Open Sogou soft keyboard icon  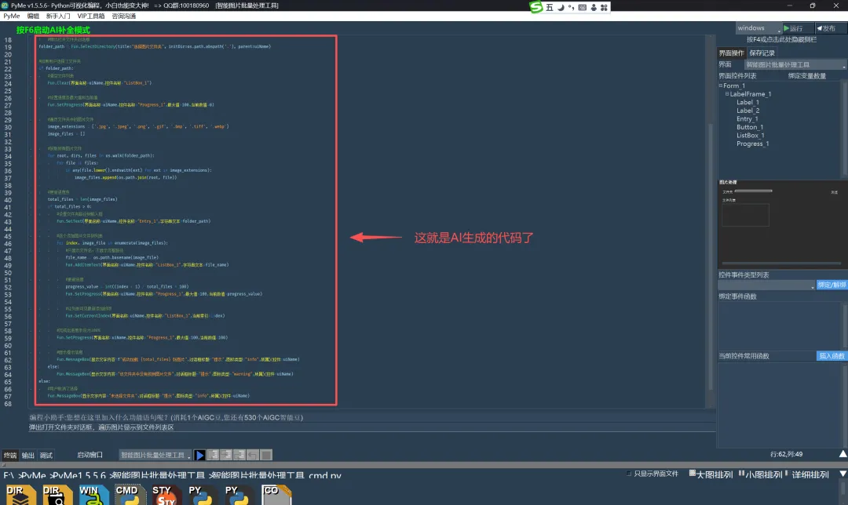(583, 7)
